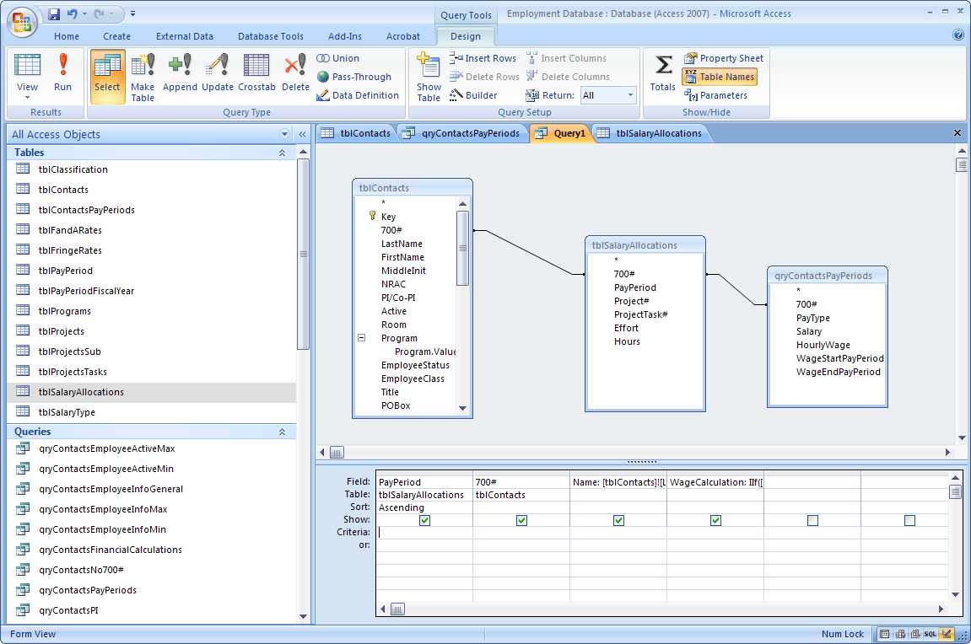Click the Pass-Through query icon
Screen dimensions: 971x644
coord(322,77)
